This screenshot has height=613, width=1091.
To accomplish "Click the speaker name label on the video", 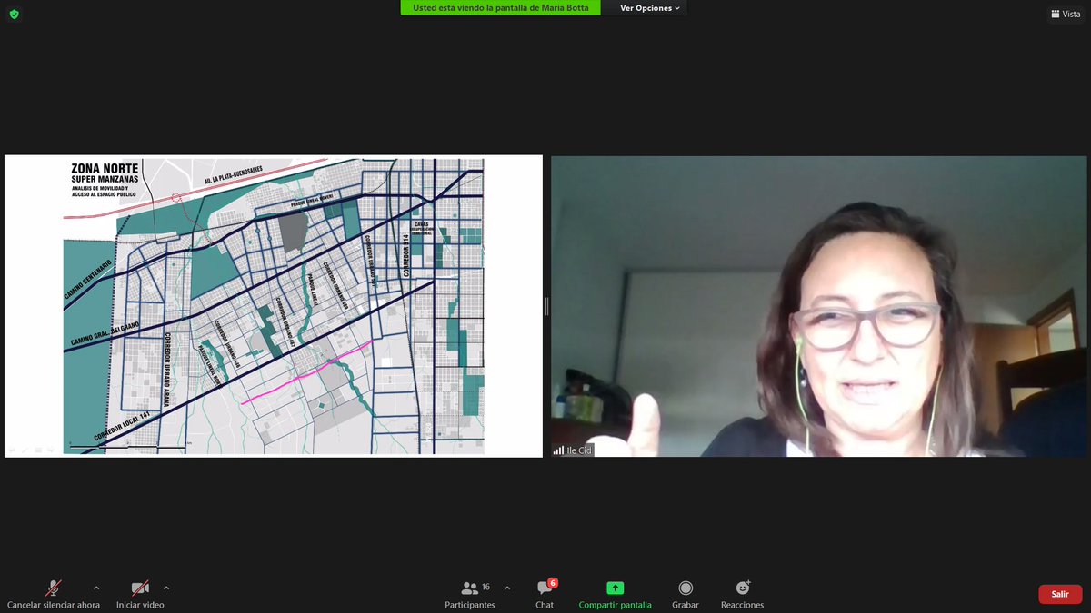I will pos(579,450).
